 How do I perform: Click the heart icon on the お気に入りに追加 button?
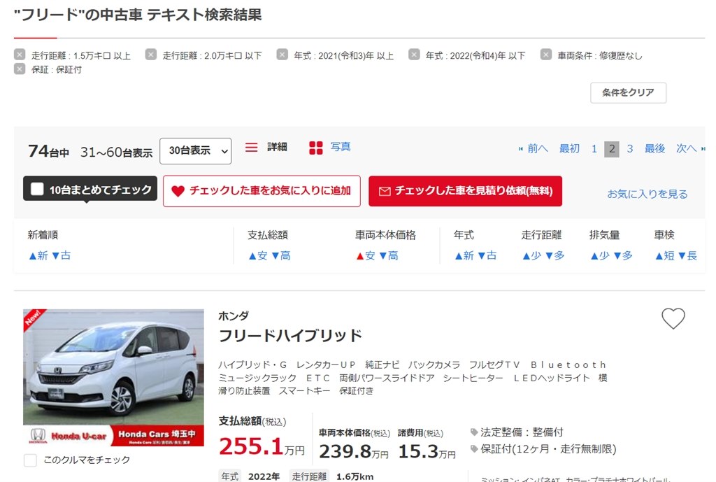178,191
